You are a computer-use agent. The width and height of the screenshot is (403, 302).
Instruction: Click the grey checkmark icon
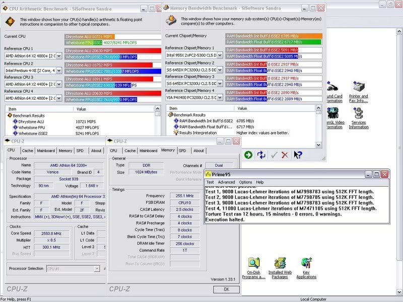pos(274,155)
